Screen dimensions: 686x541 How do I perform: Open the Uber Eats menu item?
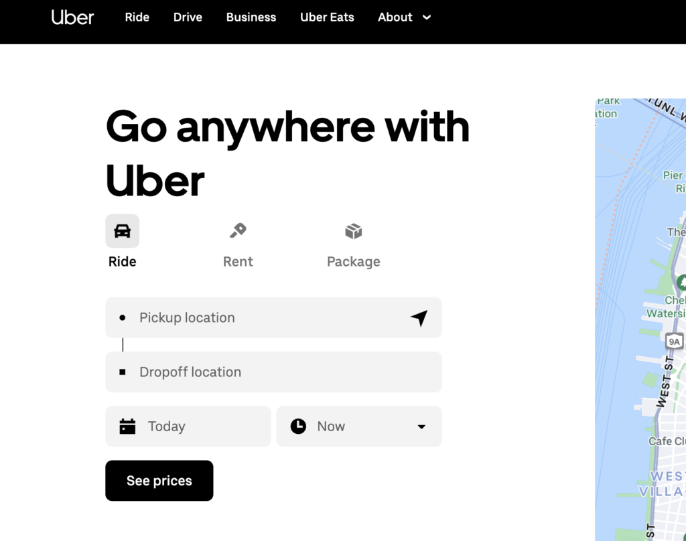click(x=327, y=17)
